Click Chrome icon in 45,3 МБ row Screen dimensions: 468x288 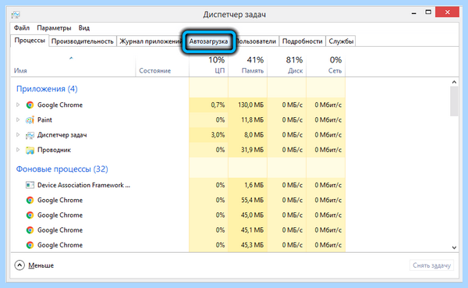point(30,245)
